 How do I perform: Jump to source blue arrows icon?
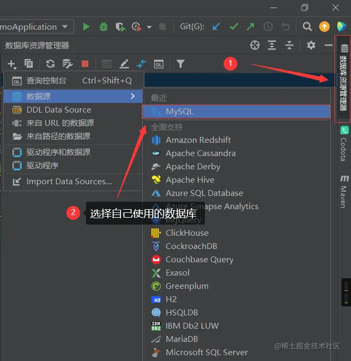141,64
